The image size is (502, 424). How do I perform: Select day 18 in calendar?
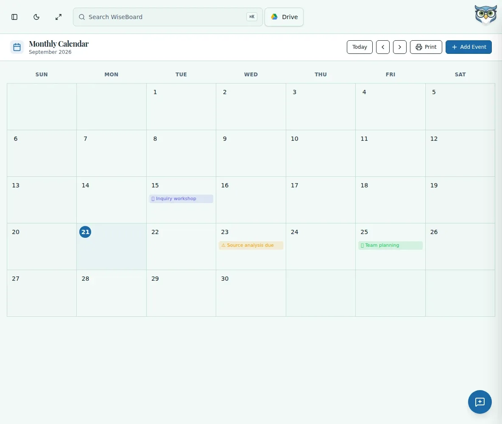point(390,200)
